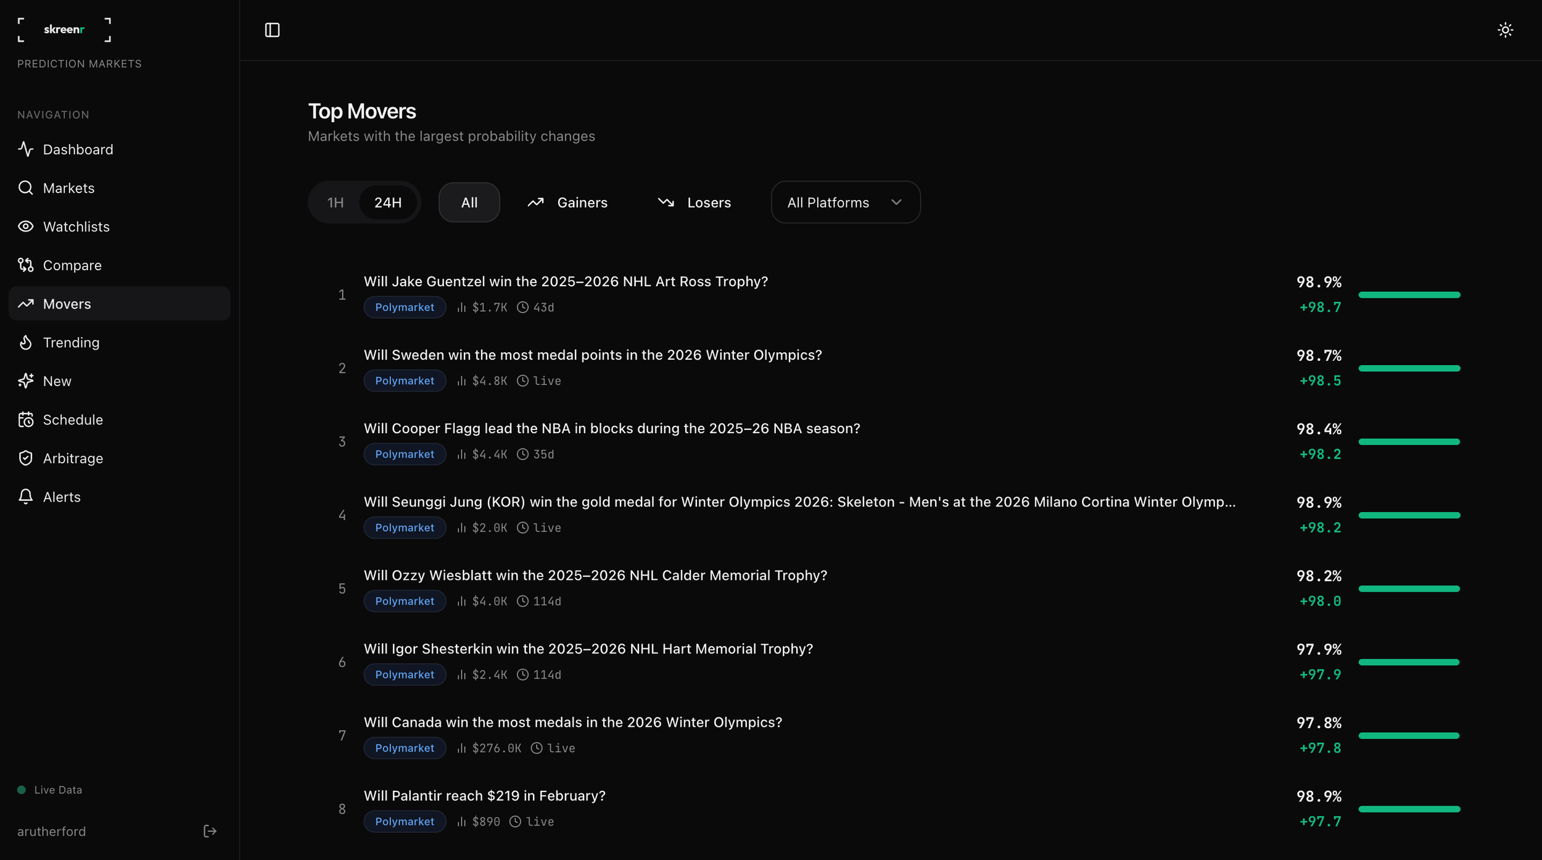The width and height of the screenshot is (1542, 860).
Task: Click clock icon in Jake Guentzel row
Action: pos(522,307)
